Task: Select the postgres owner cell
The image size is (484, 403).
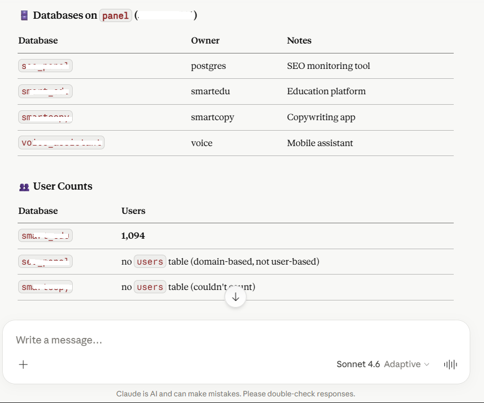Action: point(208,66)
